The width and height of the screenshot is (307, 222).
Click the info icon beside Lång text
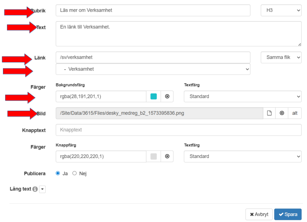point(35,189)
